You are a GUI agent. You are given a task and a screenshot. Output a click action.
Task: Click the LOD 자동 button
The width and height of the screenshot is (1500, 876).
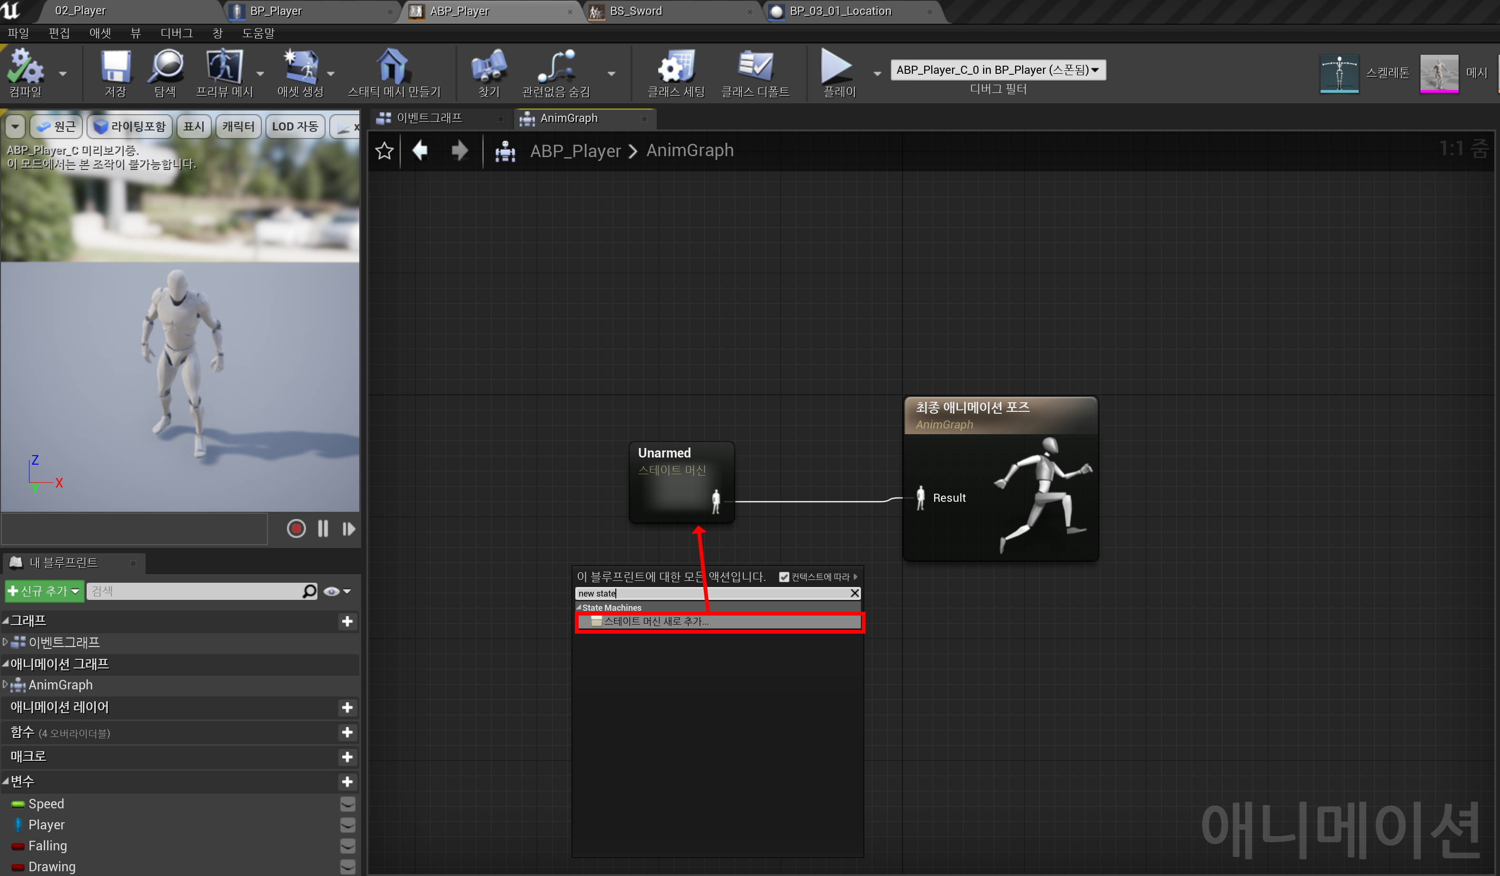(295, 126)
